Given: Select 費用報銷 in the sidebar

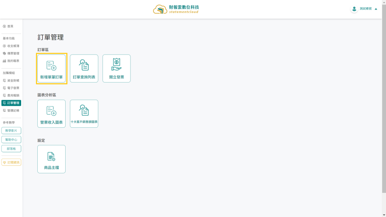Looking at the screenshot, I should (13, 96).
